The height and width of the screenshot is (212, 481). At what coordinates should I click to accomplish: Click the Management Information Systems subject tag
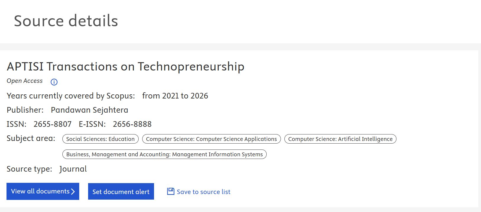[164, 154]
